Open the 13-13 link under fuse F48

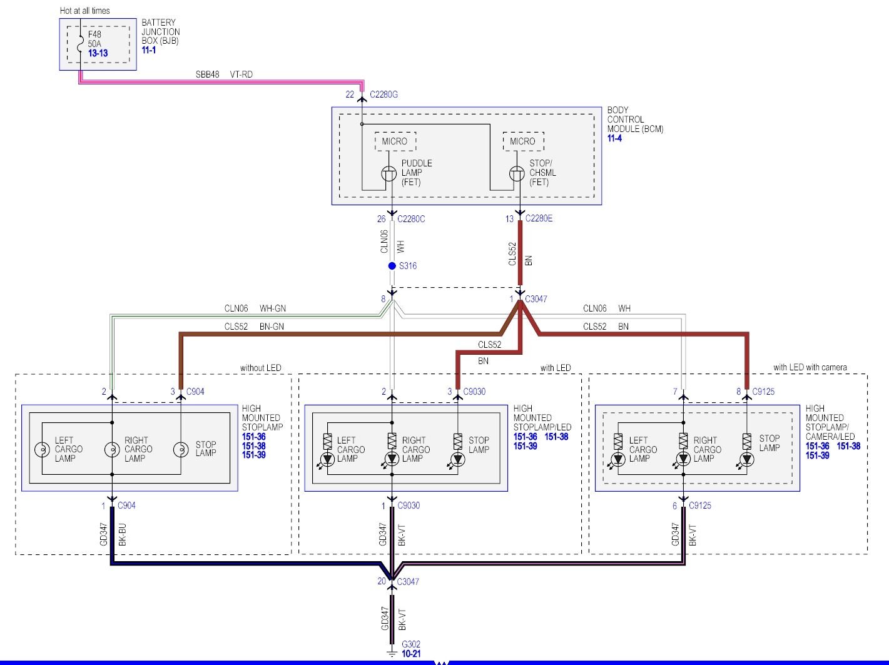98,53
